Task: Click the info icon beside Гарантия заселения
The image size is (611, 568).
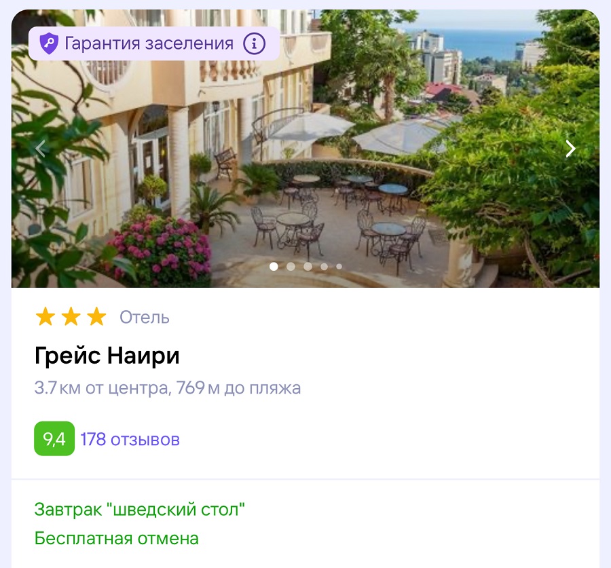Action: pos(255,43)
